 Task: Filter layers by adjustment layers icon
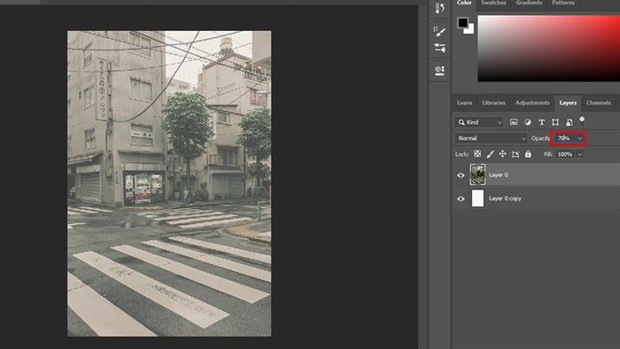pyautogui.click(x=528, y=122)
